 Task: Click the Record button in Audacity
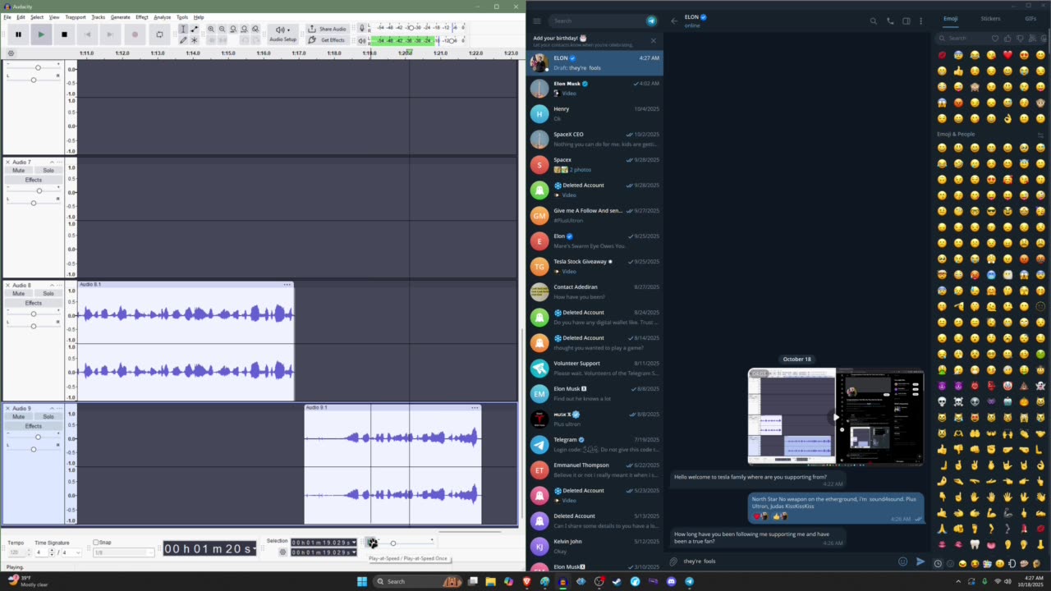(135, 34)
